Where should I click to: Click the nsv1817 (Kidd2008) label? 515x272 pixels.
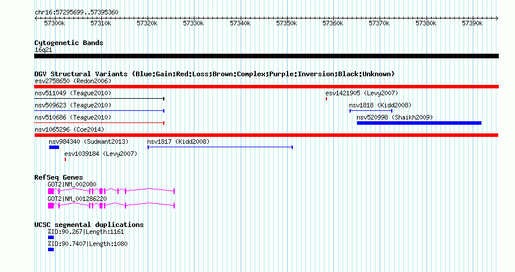(178, 141)
